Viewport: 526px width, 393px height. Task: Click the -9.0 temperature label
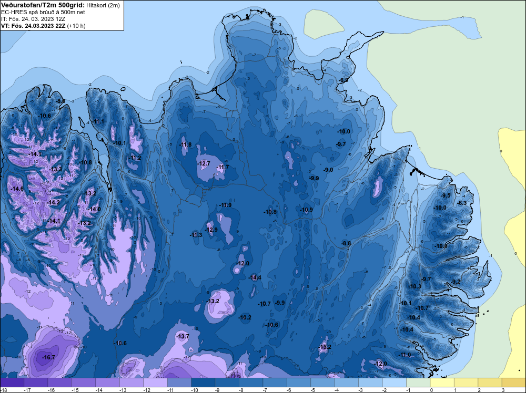(328, 170)
